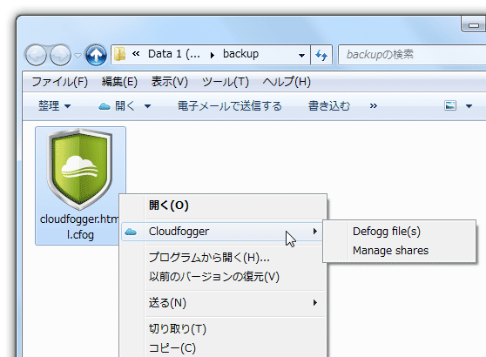The image size is (486, 357).
Task: Select the cloudfogger shield file icon
Action: click(80, 169)
